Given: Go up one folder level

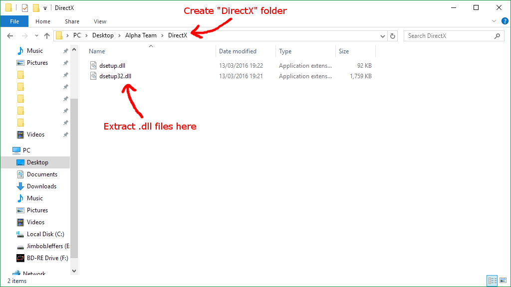Looking at the screenshot, I should [47, 36].
